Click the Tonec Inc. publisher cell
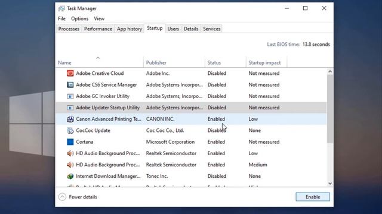Image resolution: width=382 pixels, height=214 pixels. [157, 176]
